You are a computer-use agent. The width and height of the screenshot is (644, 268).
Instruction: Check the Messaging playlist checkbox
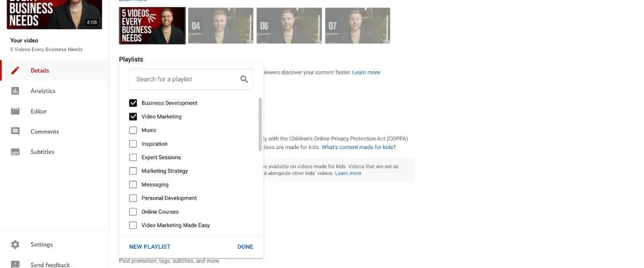pos(133,184)
